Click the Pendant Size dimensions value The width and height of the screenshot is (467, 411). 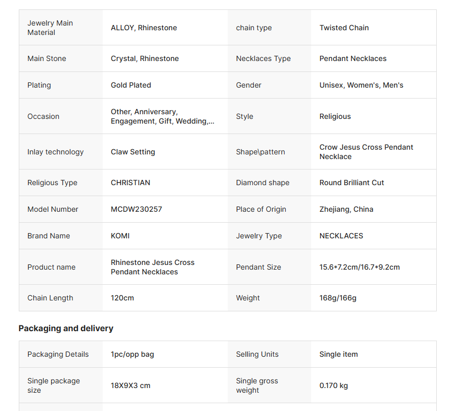click(x=360, y=267)
